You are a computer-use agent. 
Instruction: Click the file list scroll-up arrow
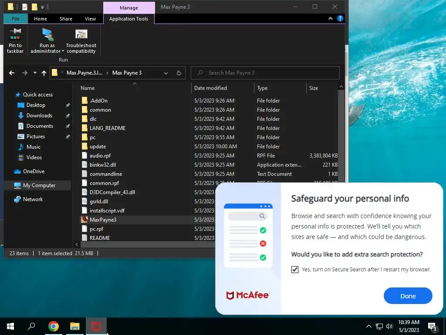point(341,87)
